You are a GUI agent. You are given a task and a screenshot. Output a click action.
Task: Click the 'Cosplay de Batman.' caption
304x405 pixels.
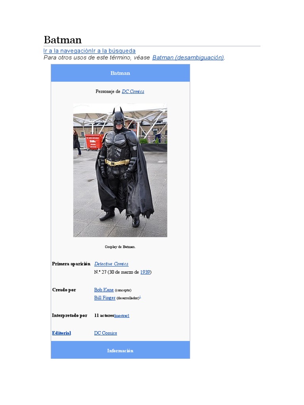[120, 247]
